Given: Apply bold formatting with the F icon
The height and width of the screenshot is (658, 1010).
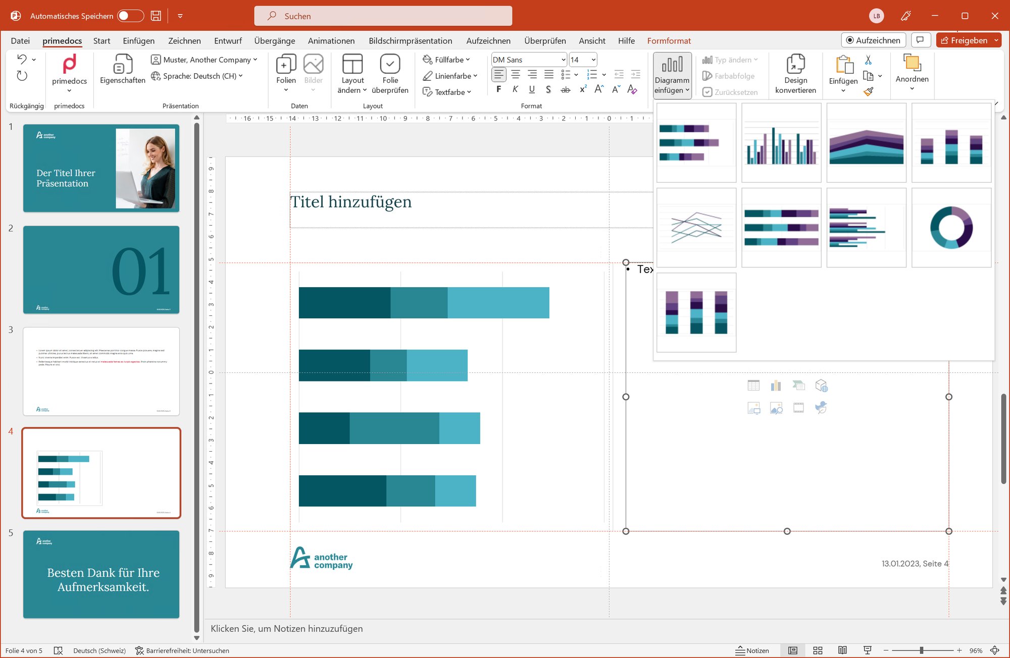Looking at the screenshot, I should (498, 89).
